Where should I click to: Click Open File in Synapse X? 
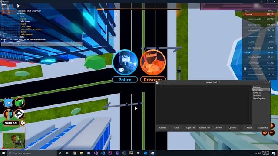(x=190, y=128)
